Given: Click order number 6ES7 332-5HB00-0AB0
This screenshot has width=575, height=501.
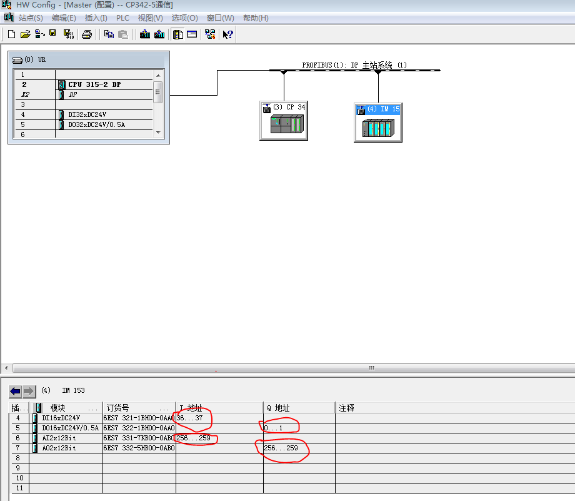Looking at the screenshot, I should (x=139, y=448).
